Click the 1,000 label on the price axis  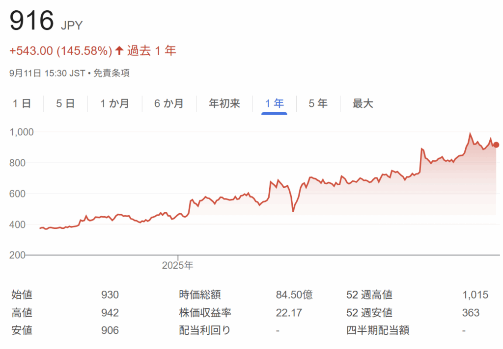[x=21, y=132]
